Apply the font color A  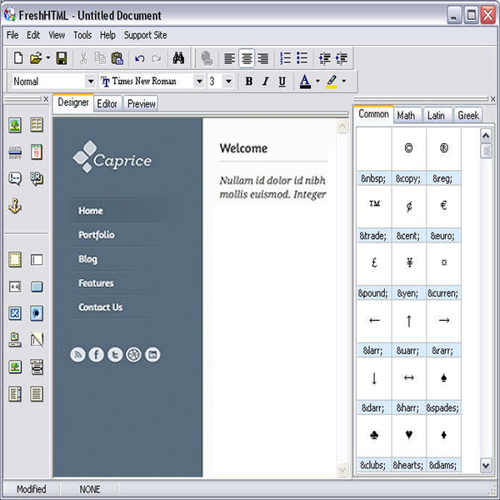tap(305, 82)
